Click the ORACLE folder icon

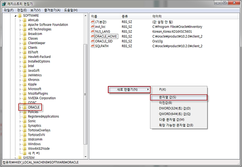(x=25, y=107)
